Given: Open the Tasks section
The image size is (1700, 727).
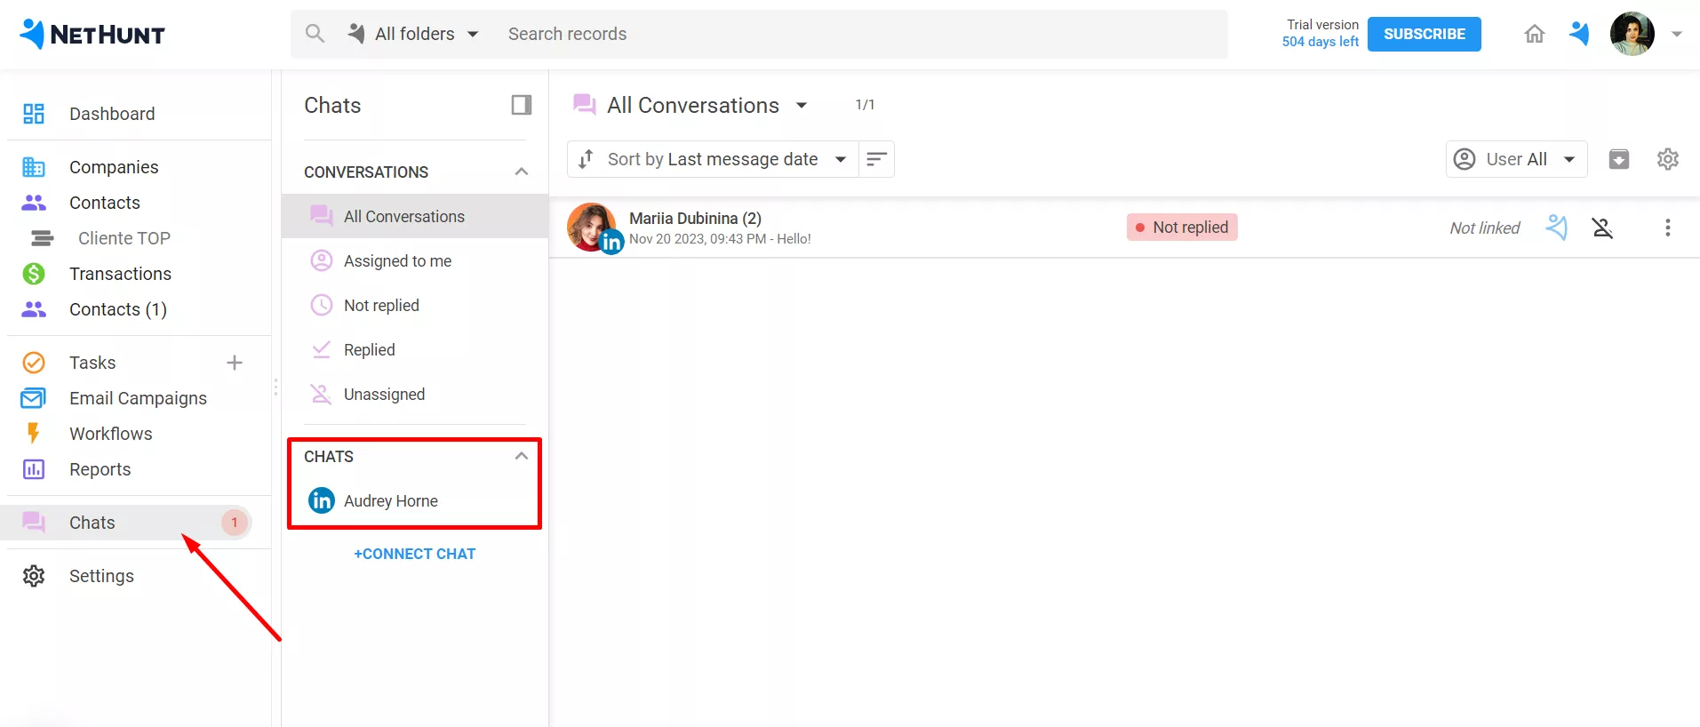Looking at the screenshot, I should pos(92,363).
